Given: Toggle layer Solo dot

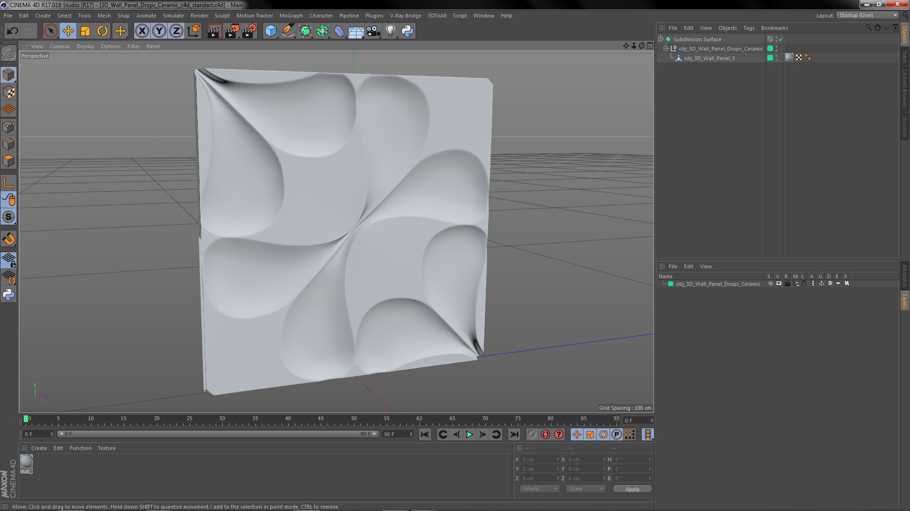Looking at the screenshot, I should point(770,284).
